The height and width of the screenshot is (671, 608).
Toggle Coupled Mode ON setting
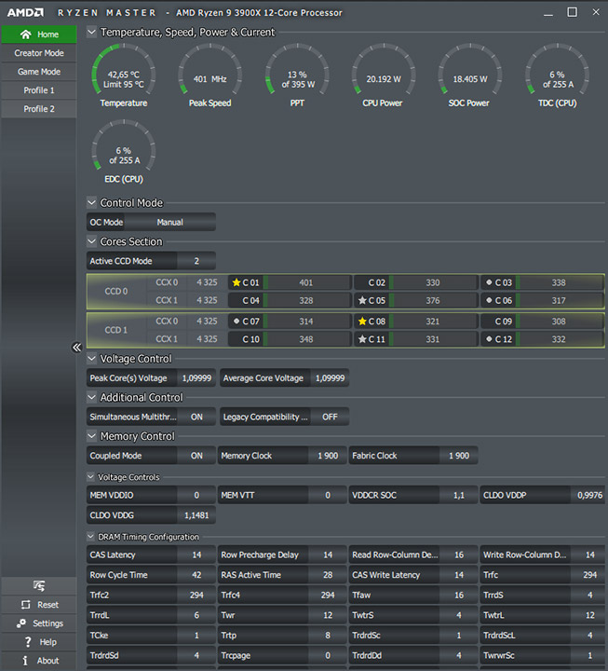pyautogui.click(x=196, y=456)
